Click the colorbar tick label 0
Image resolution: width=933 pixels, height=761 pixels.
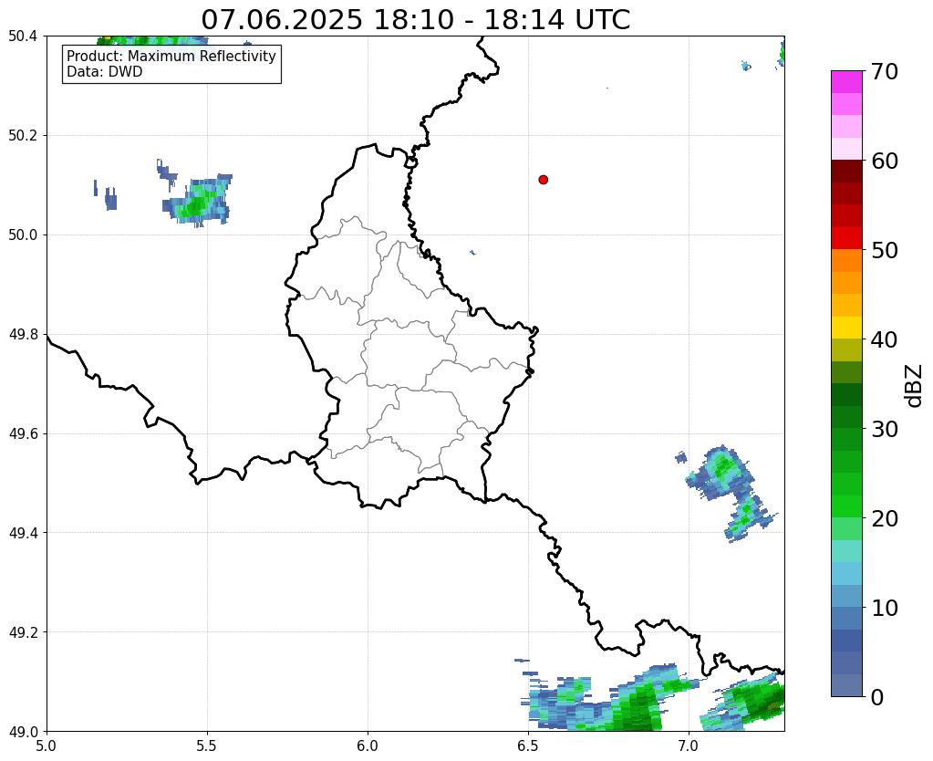click(877, 697)
